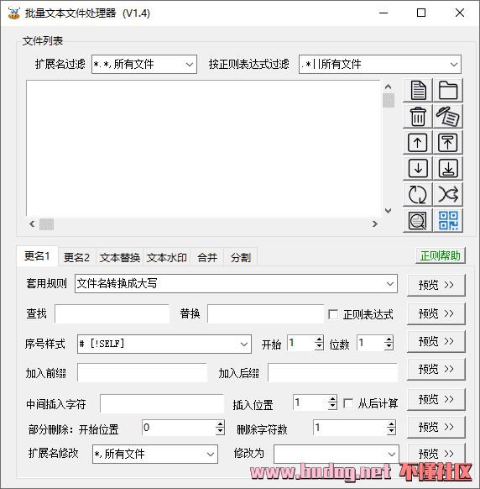
Task: Click file list vertical scrollbar up arrow
Action: pyautogui.click(x=388, y=87)
